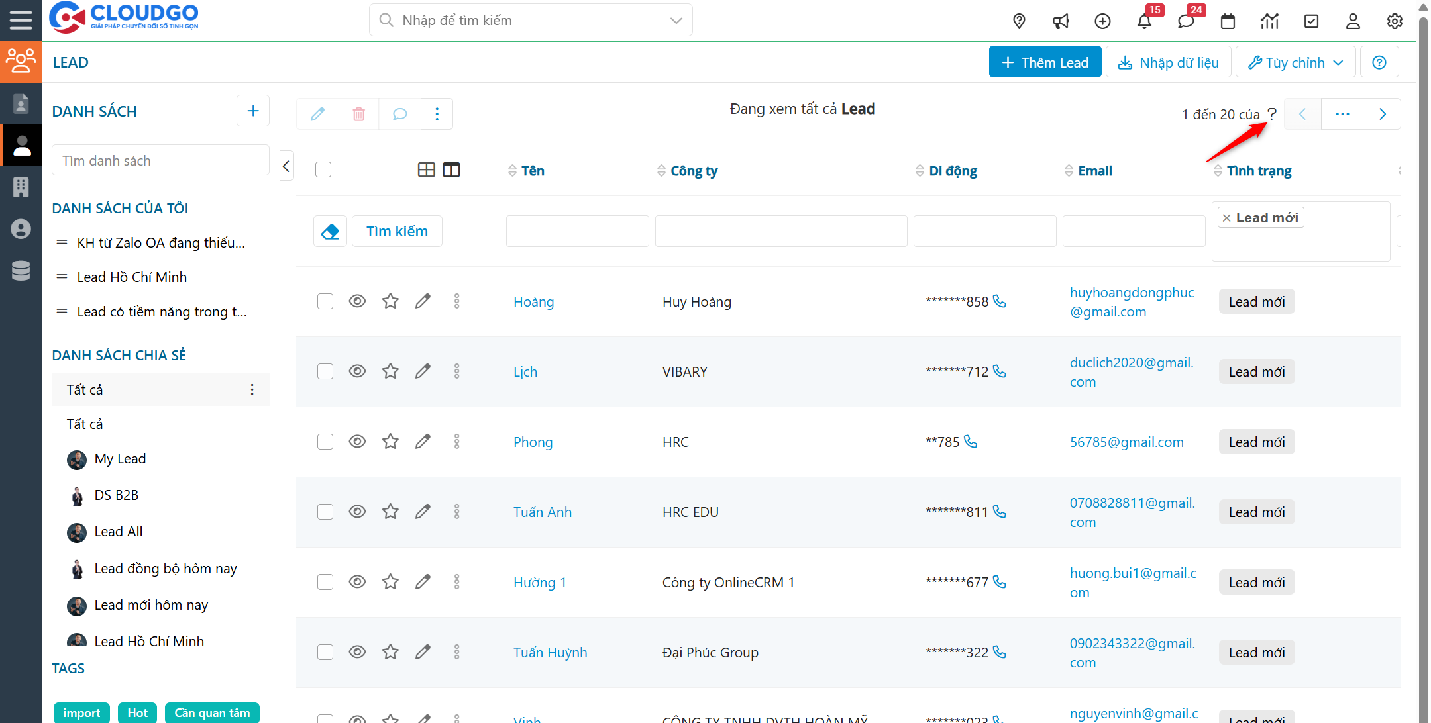
Task: Star the Lịch lead row
Action: coord(390,371)
